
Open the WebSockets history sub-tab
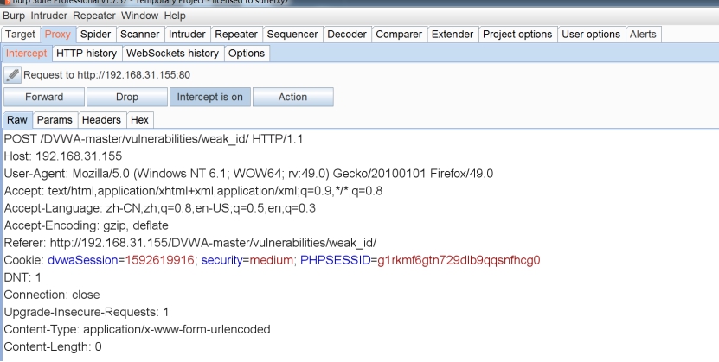click(172, 53)
